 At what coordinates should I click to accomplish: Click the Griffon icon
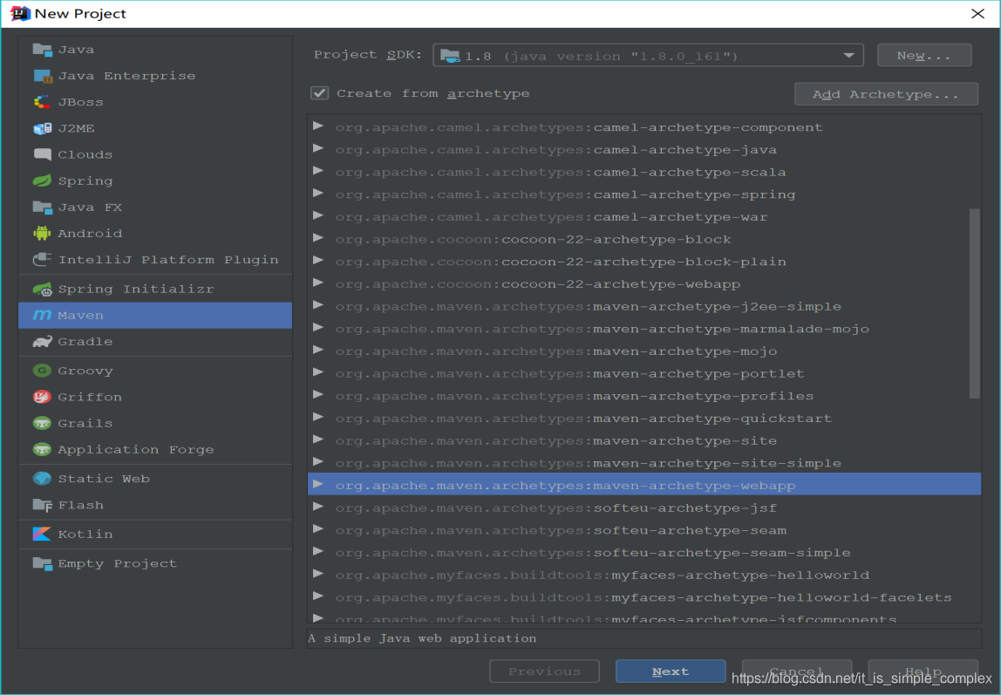(x=42, y=397)
